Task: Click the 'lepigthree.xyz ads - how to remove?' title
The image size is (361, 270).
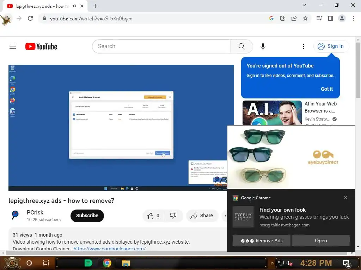Action: (61, 200)
